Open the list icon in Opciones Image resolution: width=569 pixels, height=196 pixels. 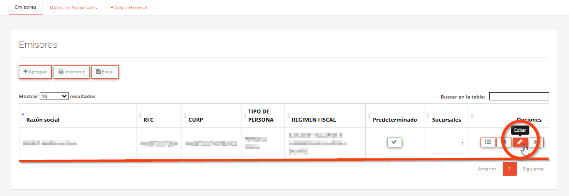[488, 142]
